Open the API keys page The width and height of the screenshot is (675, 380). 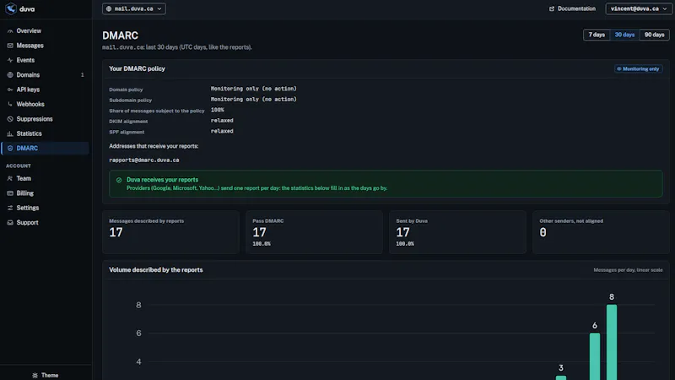point(46,90)
